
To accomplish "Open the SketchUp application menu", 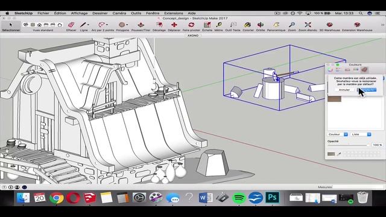I will coord(24,13).
